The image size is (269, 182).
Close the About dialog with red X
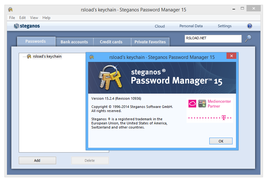click(x=231, y=56)
